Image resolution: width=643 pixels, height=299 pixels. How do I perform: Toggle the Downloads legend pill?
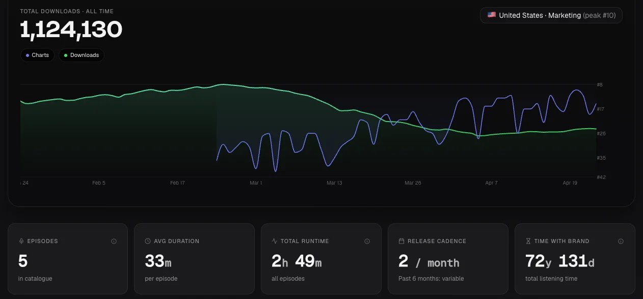pyautogui.click(x=82, y=55)
